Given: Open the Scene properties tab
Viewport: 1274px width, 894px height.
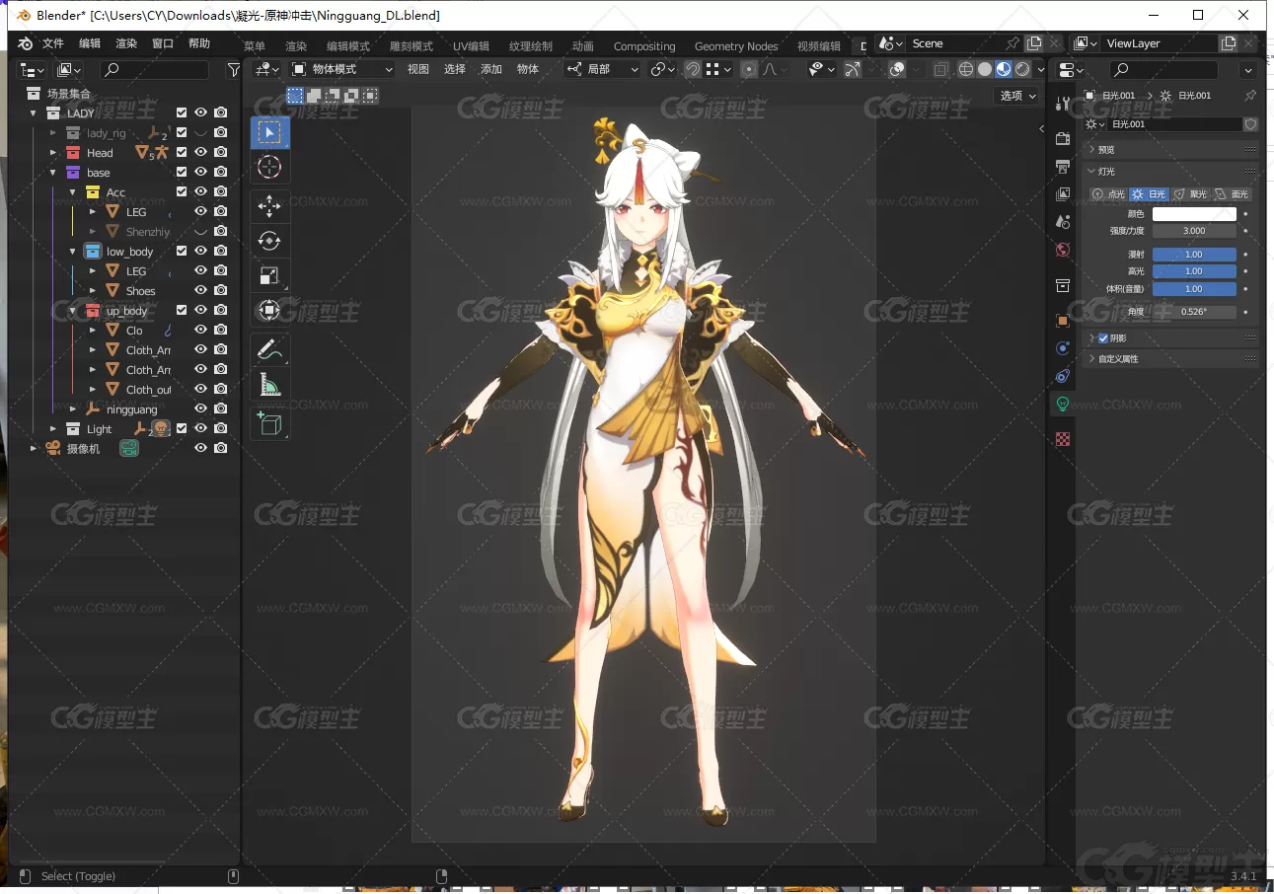Looking at the screenshot, I should (x=1063, y=222).
